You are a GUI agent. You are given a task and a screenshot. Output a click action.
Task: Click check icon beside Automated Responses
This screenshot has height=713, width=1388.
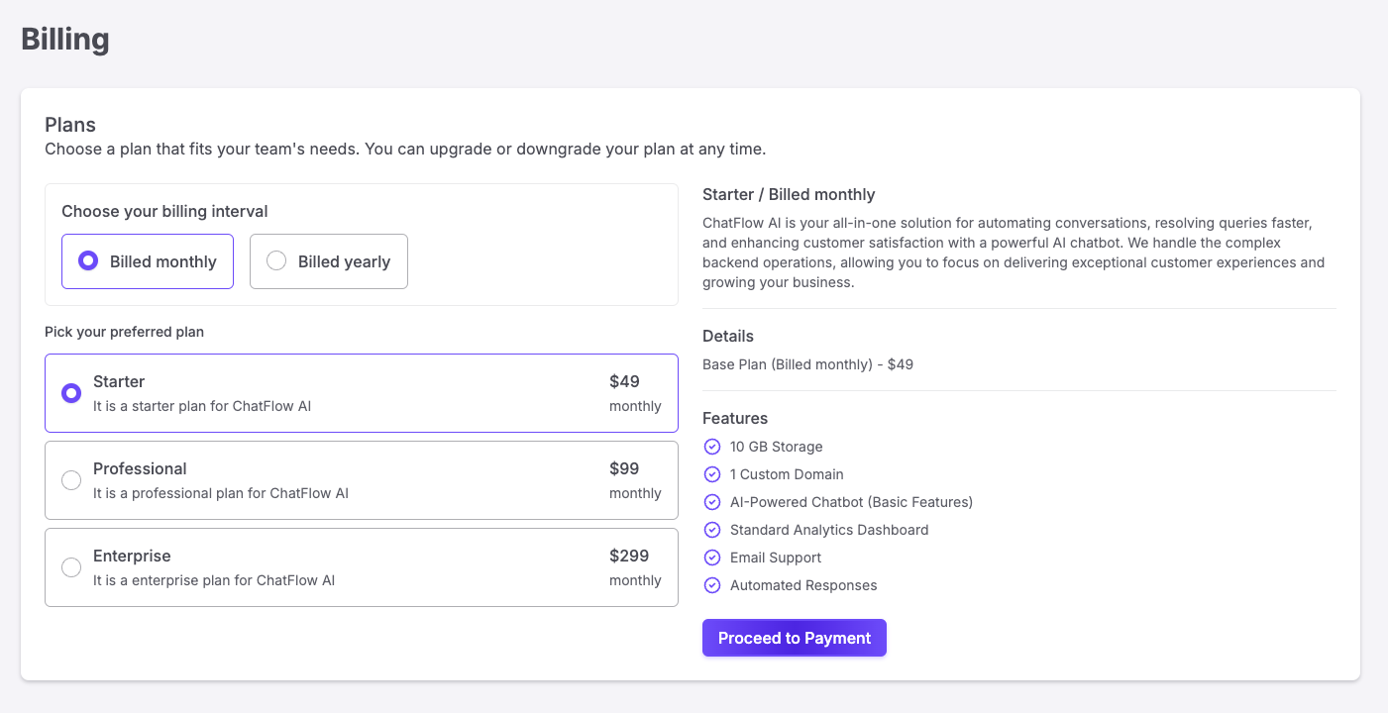(x=711, y=585)
